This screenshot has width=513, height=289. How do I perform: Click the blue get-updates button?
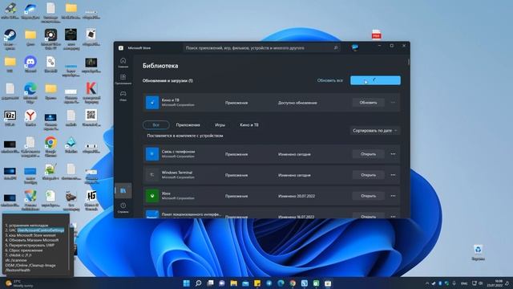click(x=375, y=80)
